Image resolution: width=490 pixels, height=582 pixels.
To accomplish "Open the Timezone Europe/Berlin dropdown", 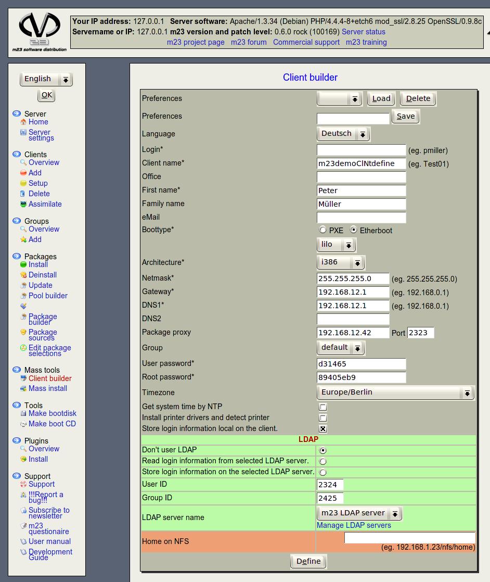I will pyautogui.click(x=395, y=393).
